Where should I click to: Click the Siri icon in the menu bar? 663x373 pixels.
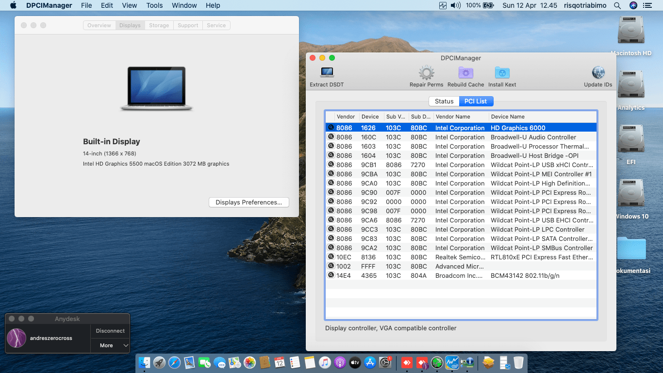633,5
